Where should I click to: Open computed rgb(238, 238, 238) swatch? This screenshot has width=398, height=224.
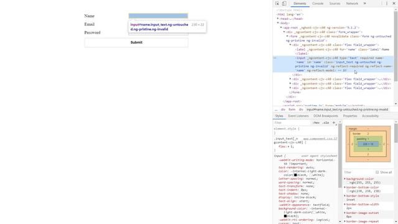tap(348, 191)
